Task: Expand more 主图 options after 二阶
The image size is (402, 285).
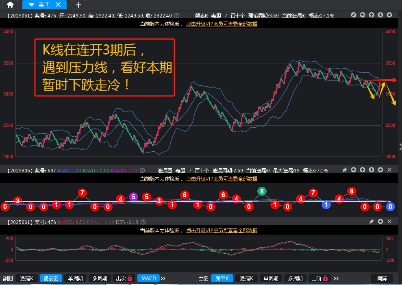Action: coord(337,278)
